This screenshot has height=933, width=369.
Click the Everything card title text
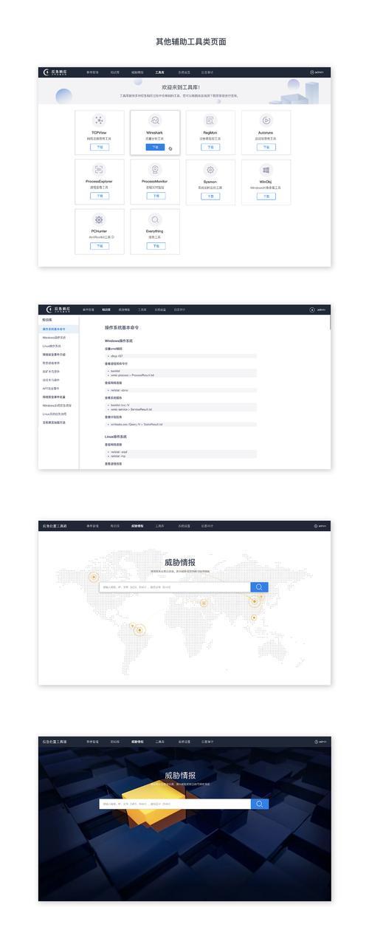pyautogui.click(x=155, y=231)
